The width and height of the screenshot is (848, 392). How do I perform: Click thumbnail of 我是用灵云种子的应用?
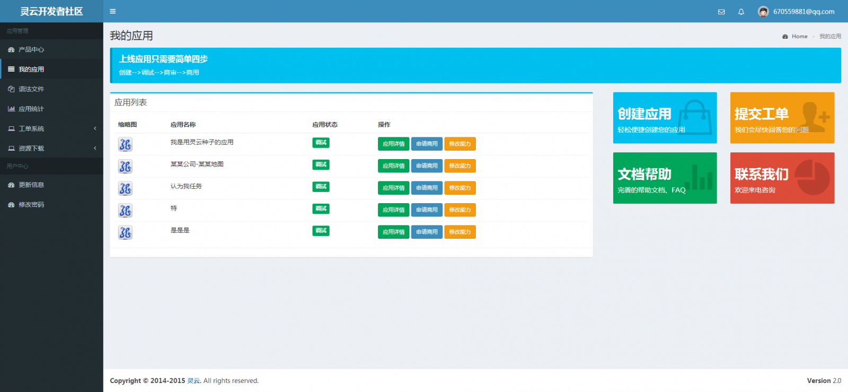click(125, 144)
